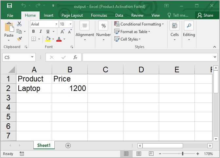This screenshot has width=220, height=158.
Task: Open the Formulas ribbon tab
Action: (x=99, y=15)
